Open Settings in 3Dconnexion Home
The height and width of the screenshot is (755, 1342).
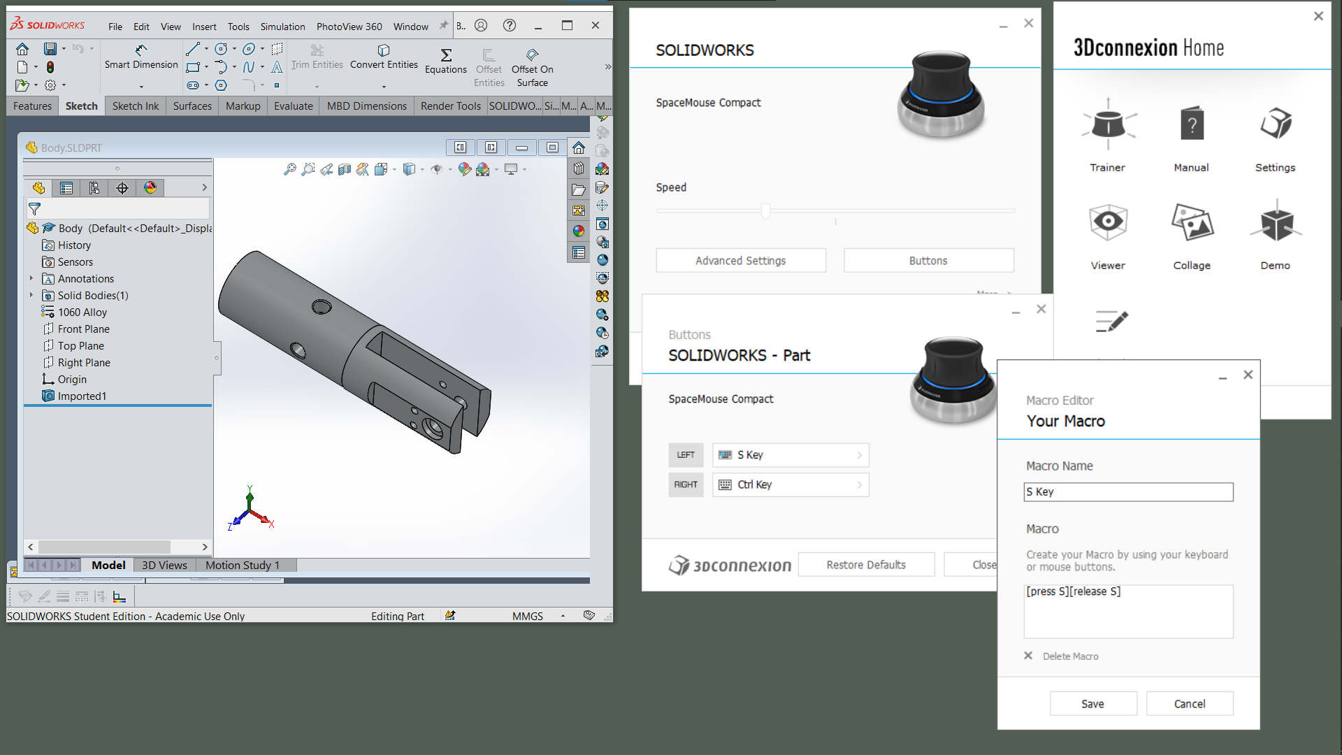pyautogui.click(x=1276, y=138)
